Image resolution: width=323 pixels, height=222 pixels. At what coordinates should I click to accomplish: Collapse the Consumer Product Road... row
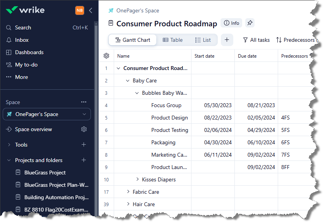pos(118,68)
